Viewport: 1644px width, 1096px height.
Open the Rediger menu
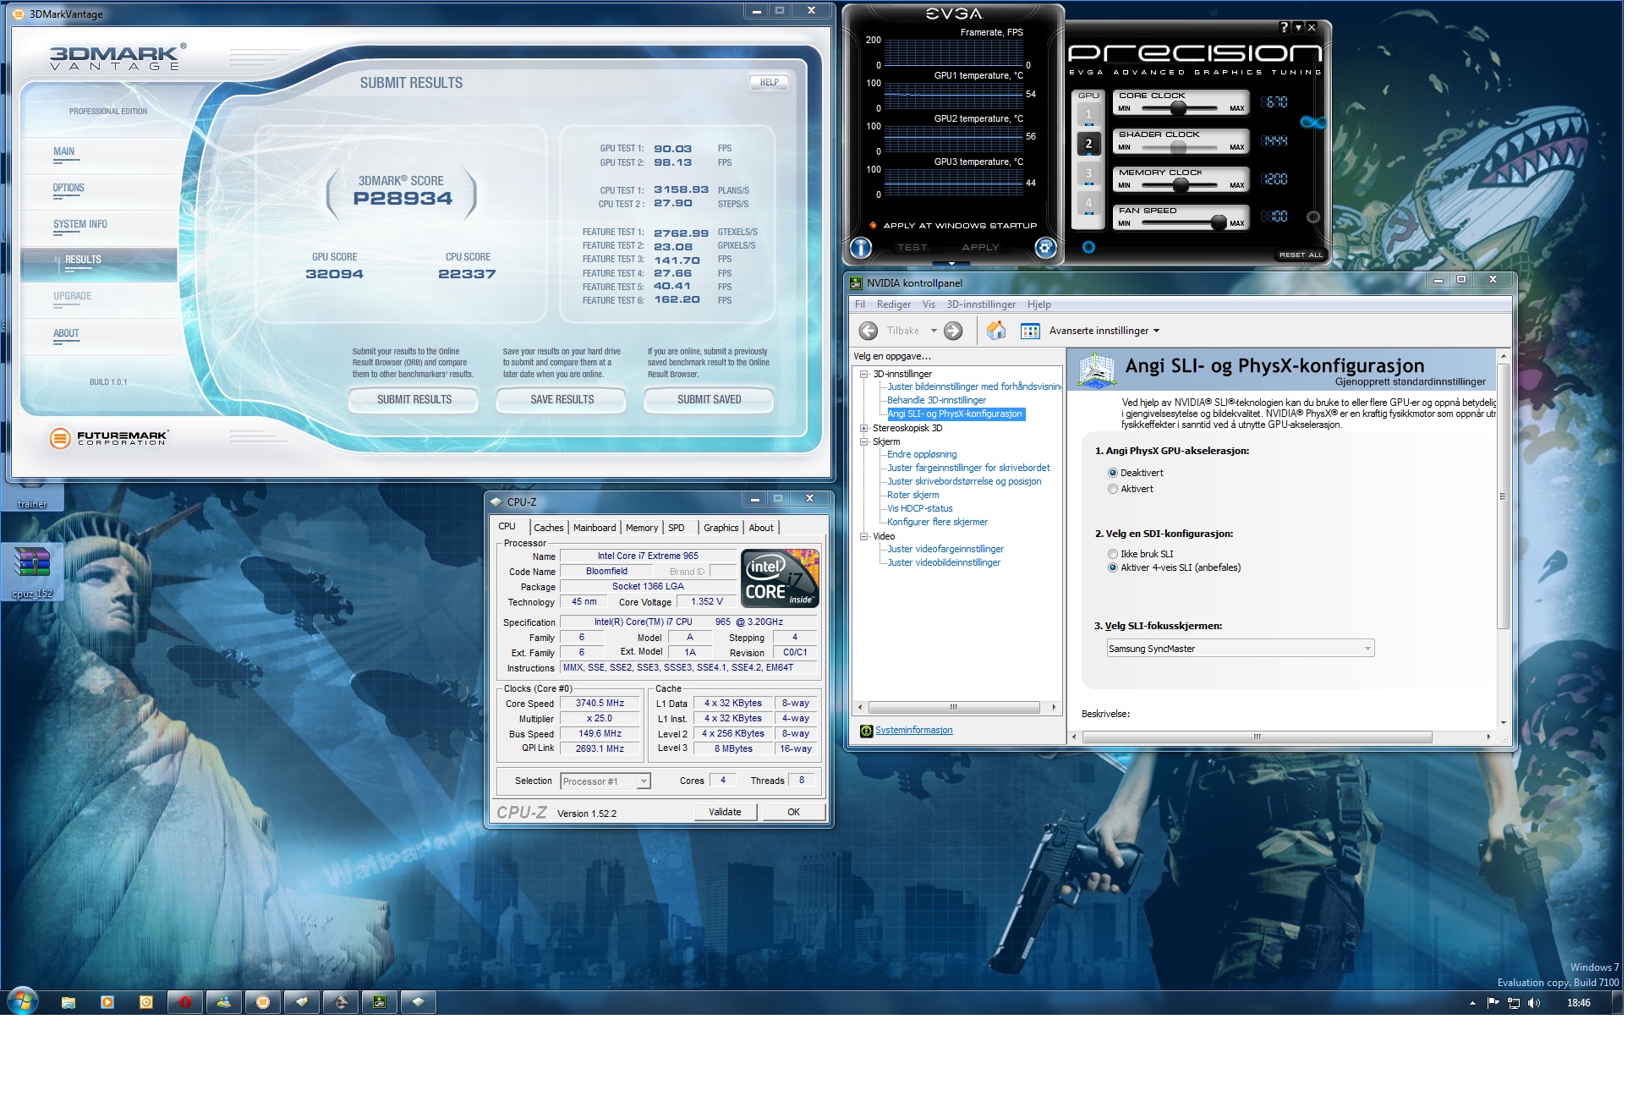click(894, 304)
